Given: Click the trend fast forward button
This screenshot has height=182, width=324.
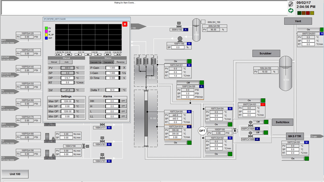Looking at the screenshot, I should pos(108,54).
